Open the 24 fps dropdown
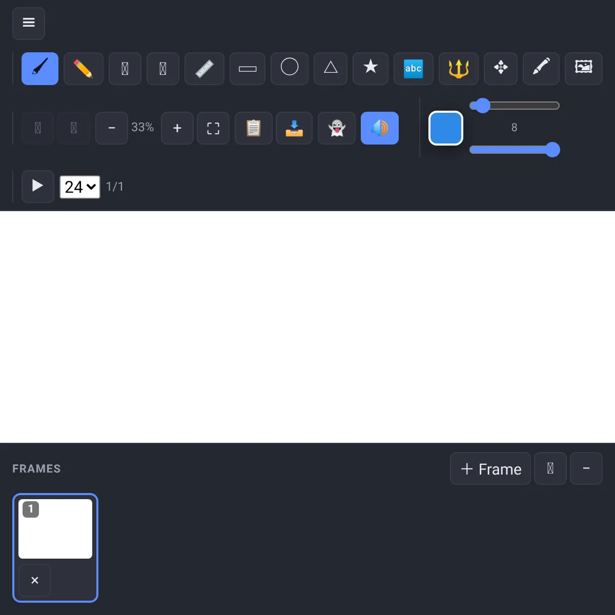615x615 pixels. click(80, 187)
